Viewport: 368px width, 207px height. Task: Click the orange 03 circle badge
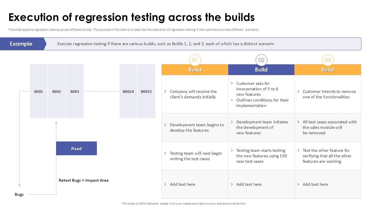click(x=328, y=60)
